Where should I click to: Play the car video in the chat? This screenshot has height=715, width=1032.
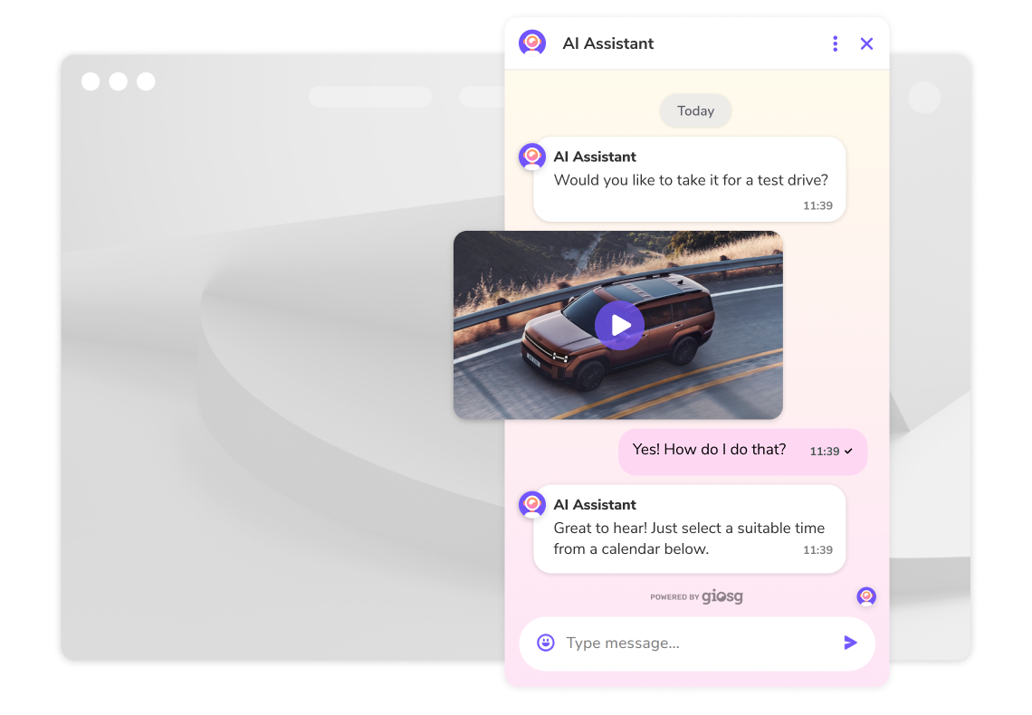point(619,325)
